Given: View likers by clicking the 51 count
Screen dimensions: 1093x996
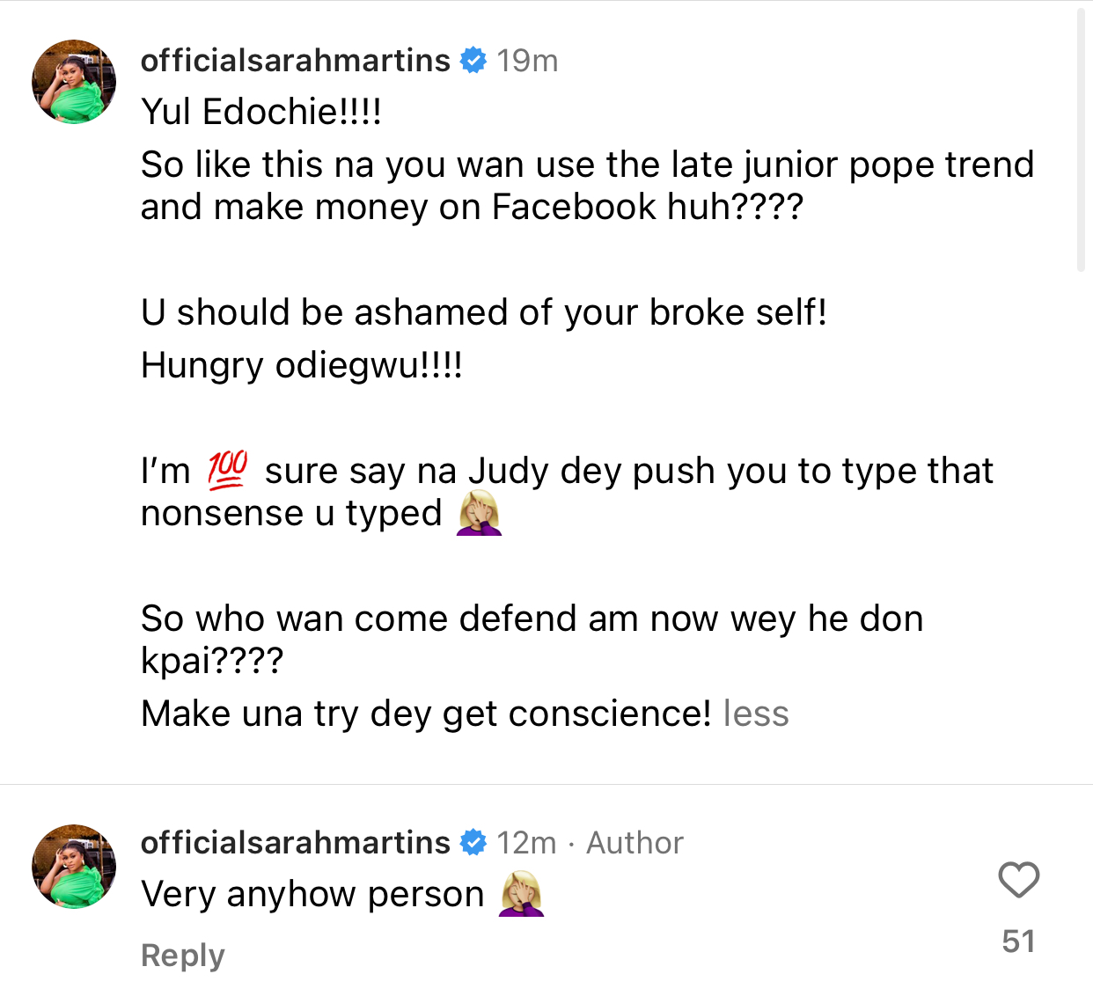Looking at the screenshot, I should tap(1017, 941).
